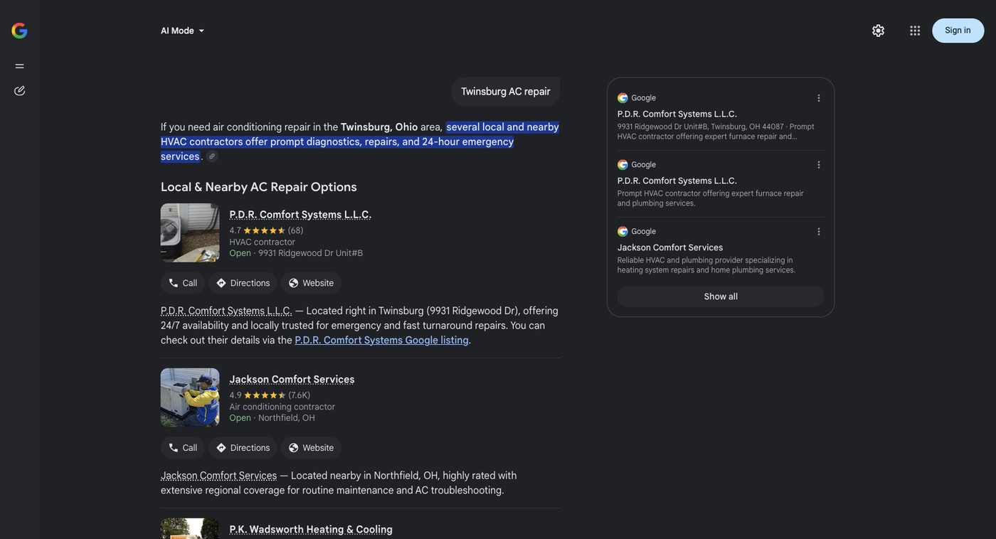View P.D.R. Comfort Systems photo thumbnail

pyautogui.click(x=190, y=233)
